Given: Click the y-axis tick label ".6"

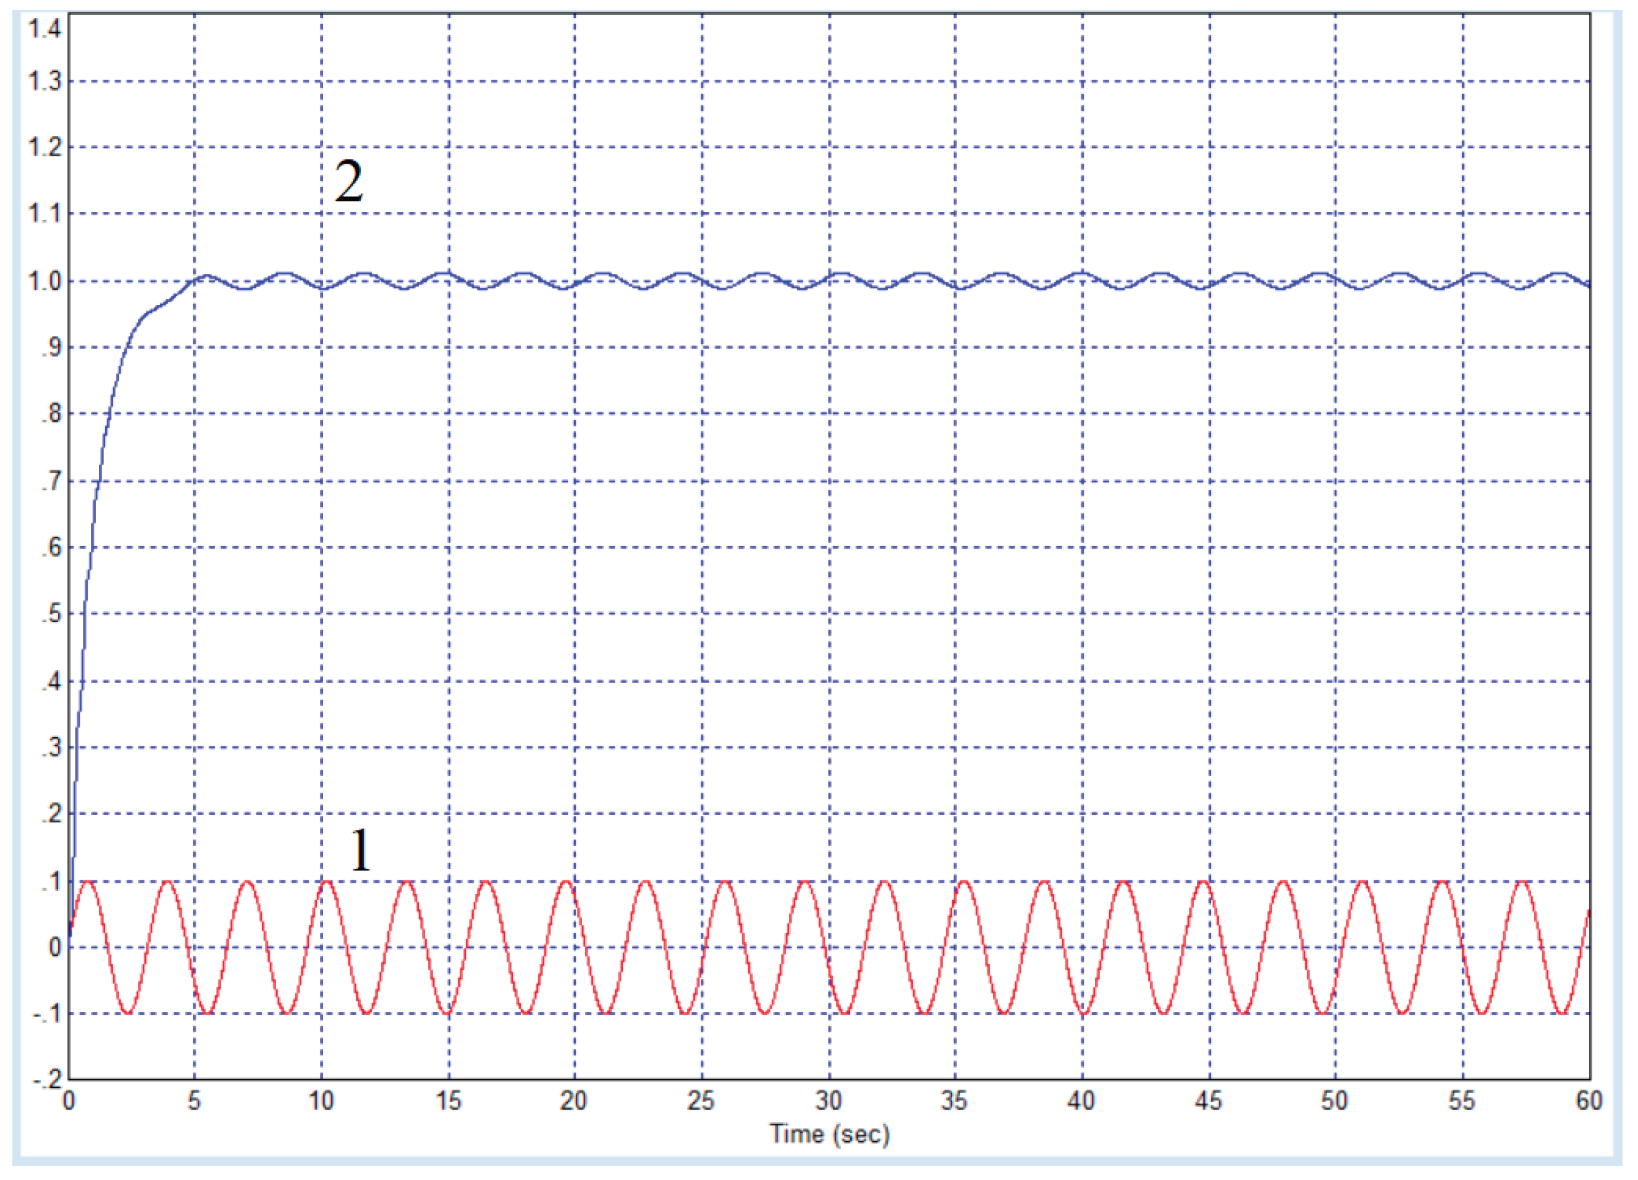Looking at the screenshot, I should pos(52,548).
